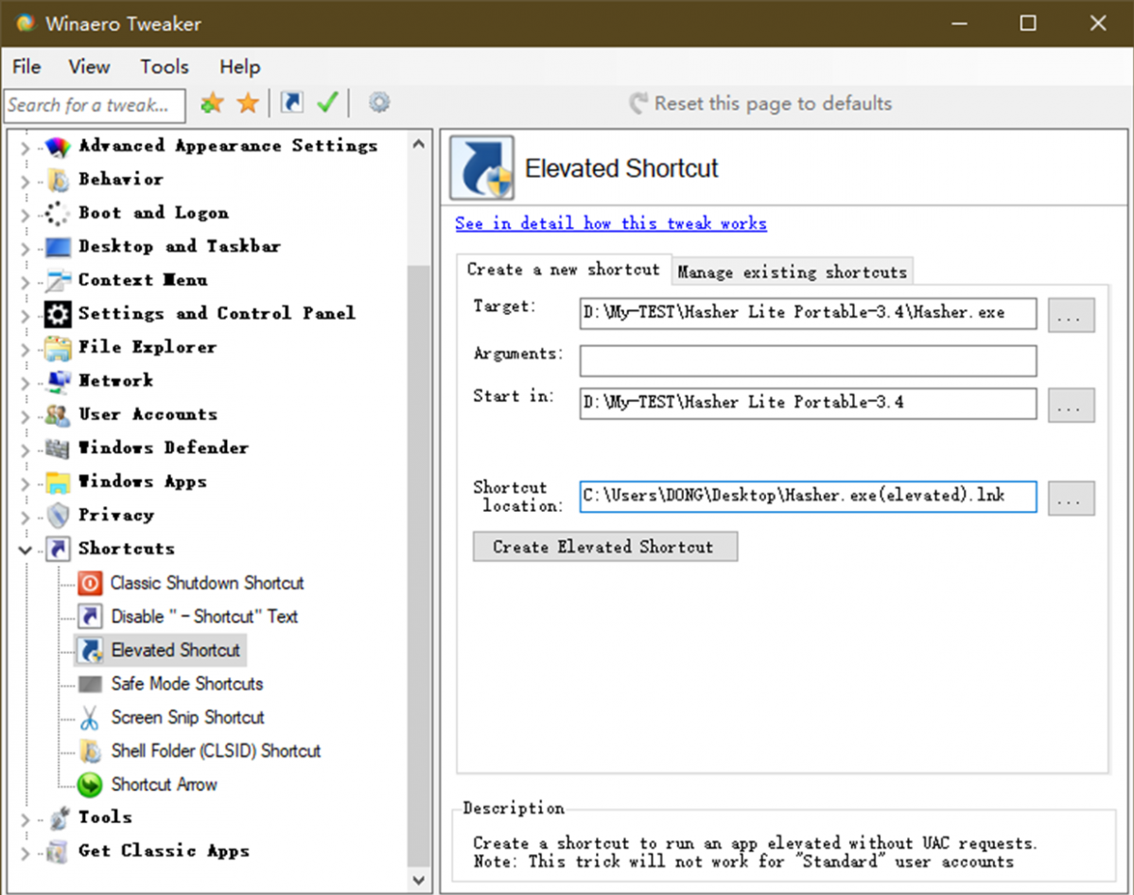Open the Tools menu
The image size is (1134, 895).
coord(165,66)
